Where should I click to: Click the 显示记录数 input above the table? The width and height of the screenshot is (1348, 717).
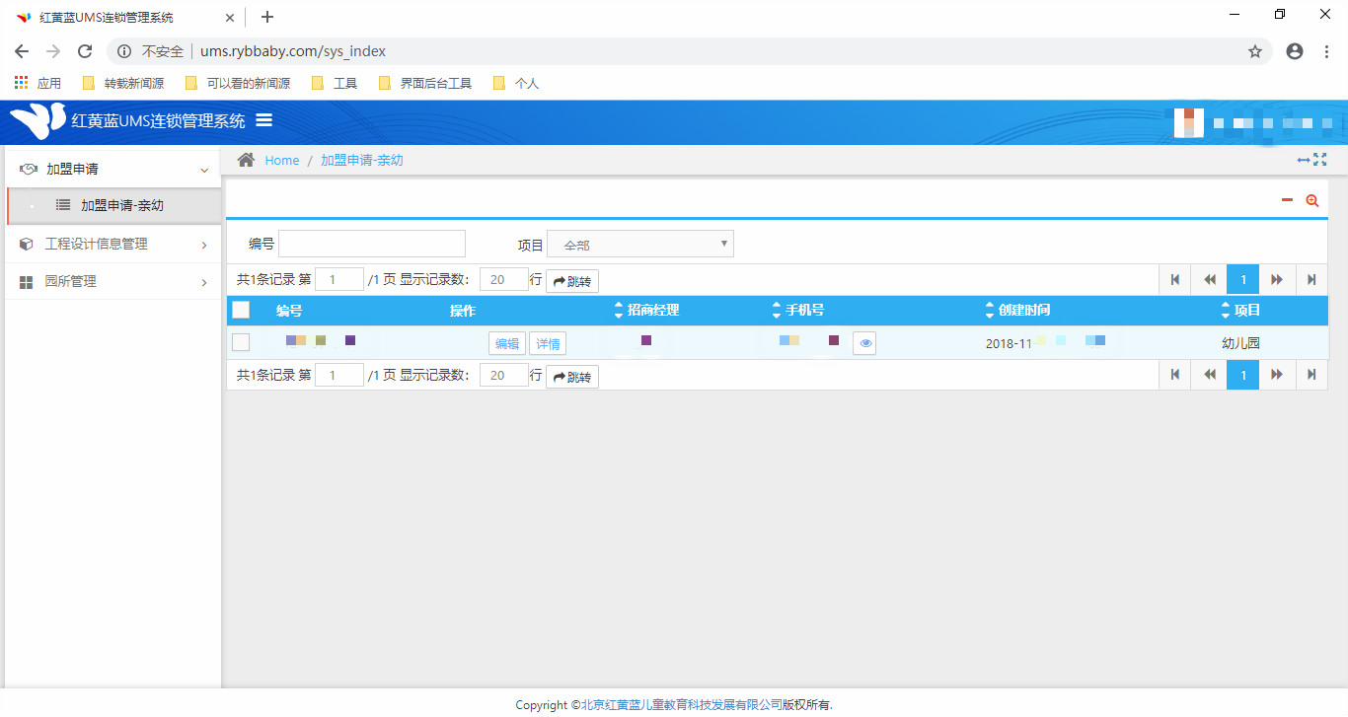pyautogui.click(x=504, y=280)
